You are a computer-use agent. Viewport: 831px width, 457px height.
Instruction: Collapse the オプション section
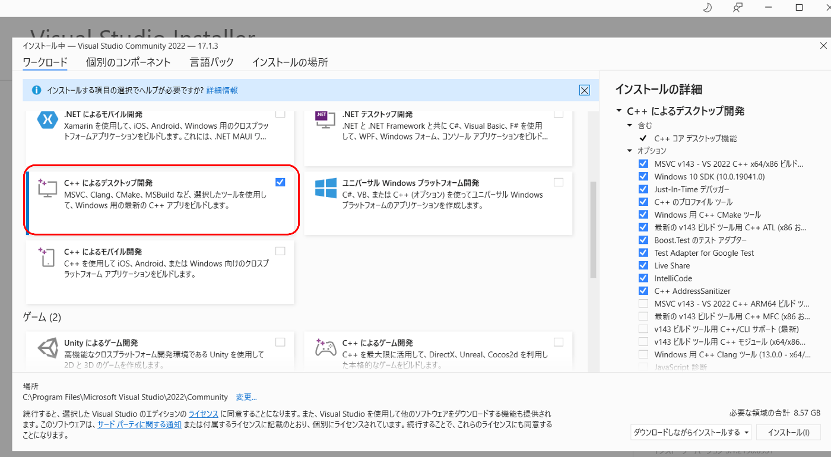pyautogui.click(x=630, y=151)
